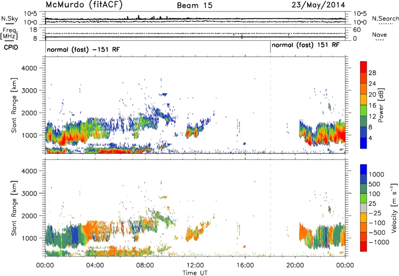This screenshot has width=399, height=276.
Task: Click the 'Power [dB]' colorbar label
Action: 381,105
